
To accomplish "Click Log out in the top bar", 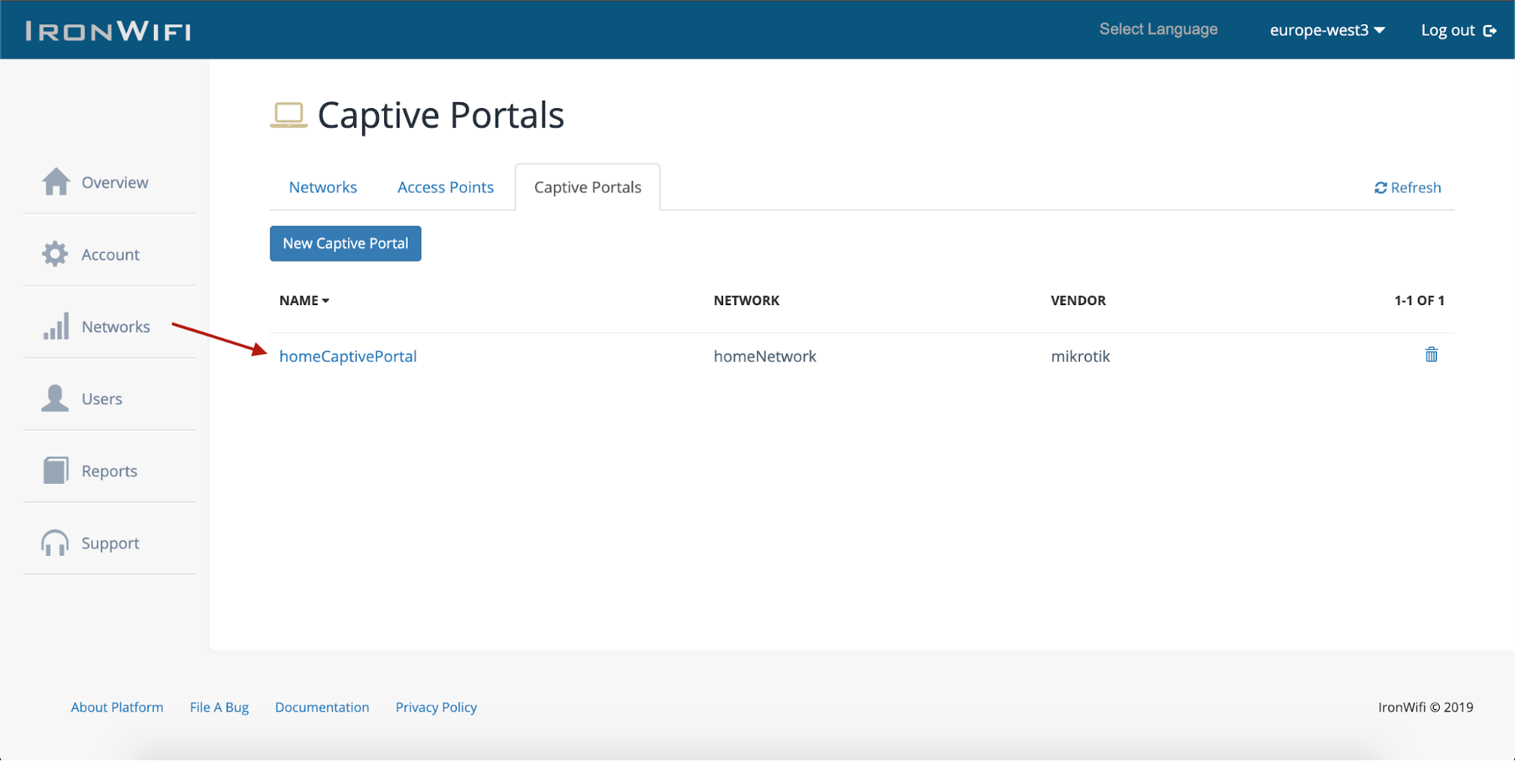I will click(x=1457, y=30).
